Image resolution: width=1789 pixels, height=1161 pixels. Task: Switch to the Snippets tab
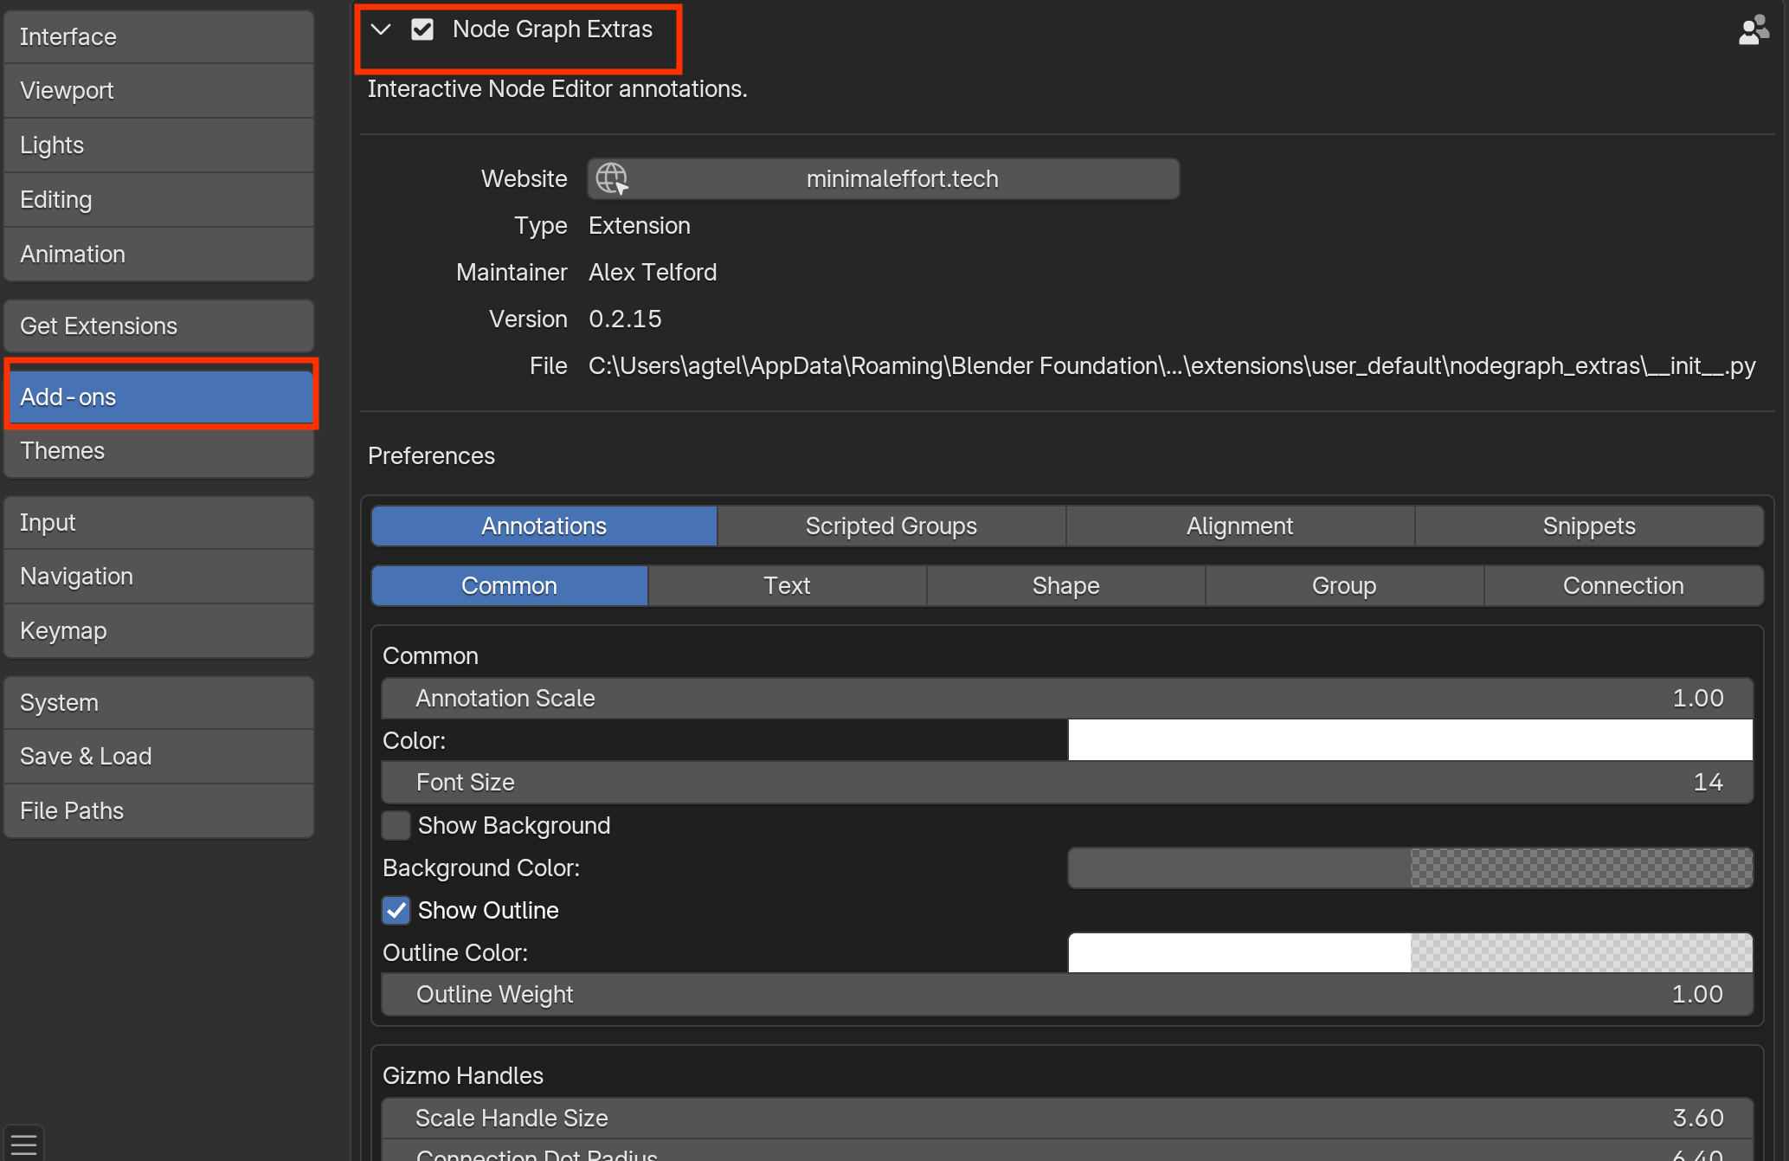pos(1589,526)
